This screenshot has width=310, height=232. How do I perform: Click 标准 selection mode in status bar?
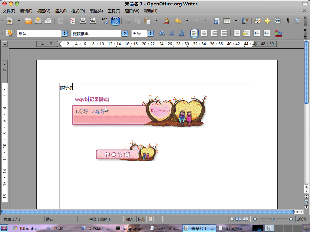[x=141, y=219]
